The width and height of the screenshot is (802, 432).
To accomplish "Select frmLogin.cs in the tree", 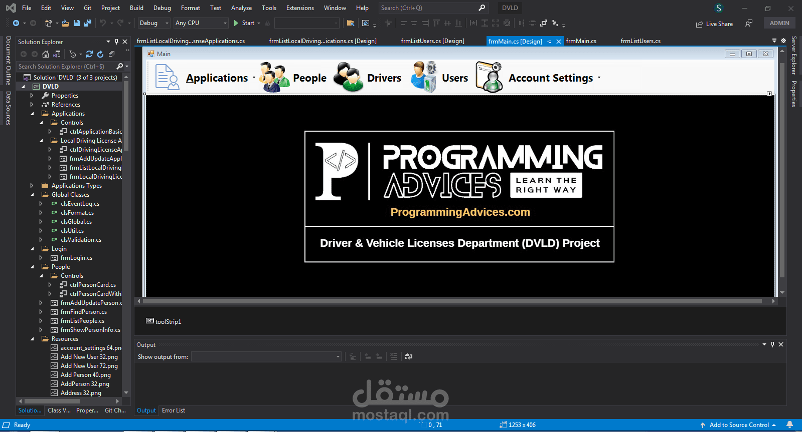I will pos(76,258).
